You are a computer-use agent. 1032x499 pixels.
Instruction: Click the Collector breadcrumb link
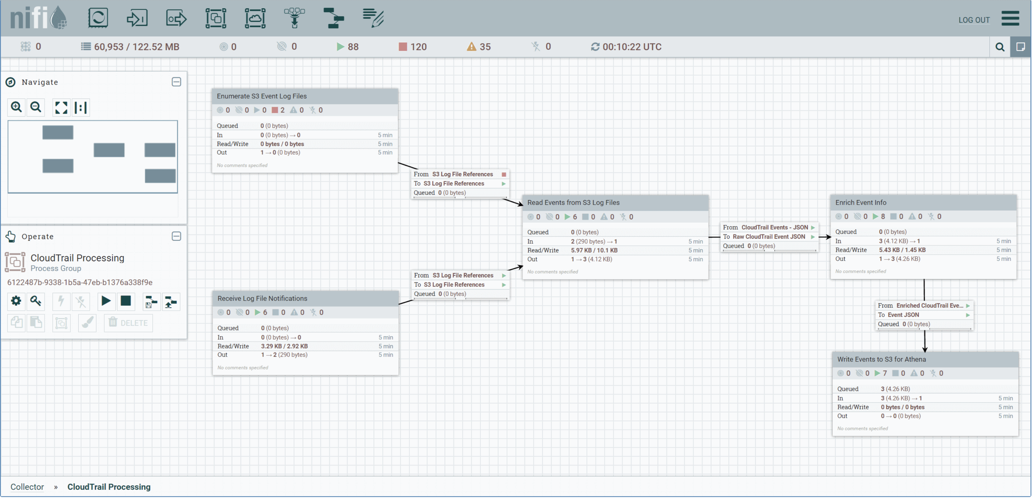click(x=27, y=487)
